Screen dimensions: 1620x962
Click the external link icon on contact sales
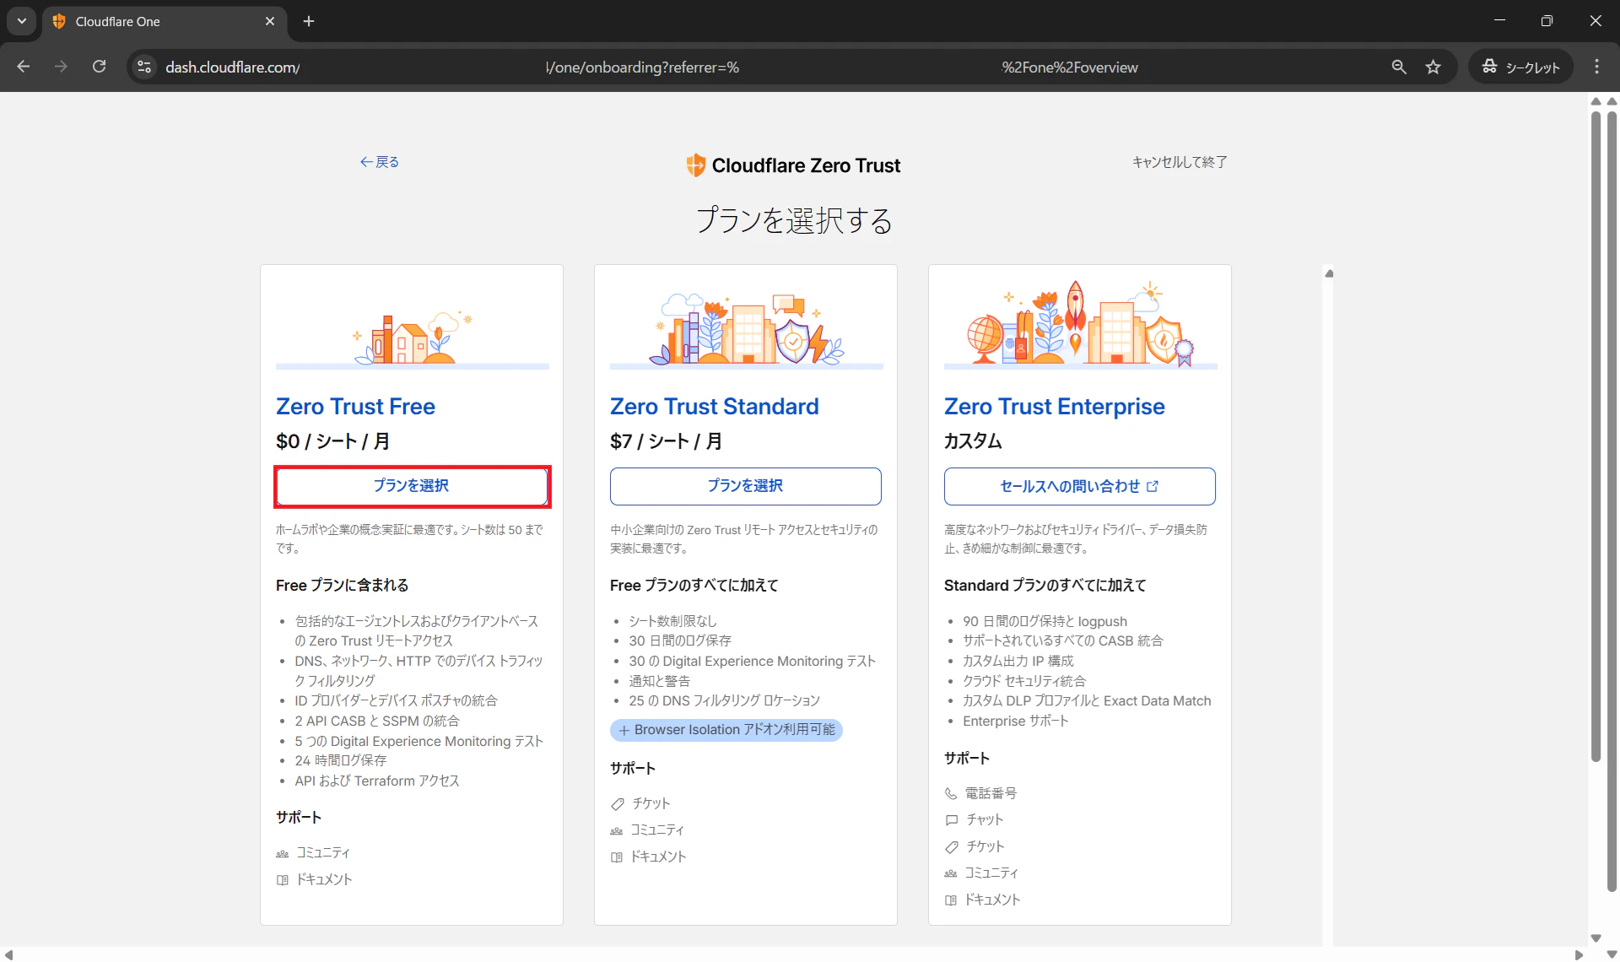click(1153, 486)
